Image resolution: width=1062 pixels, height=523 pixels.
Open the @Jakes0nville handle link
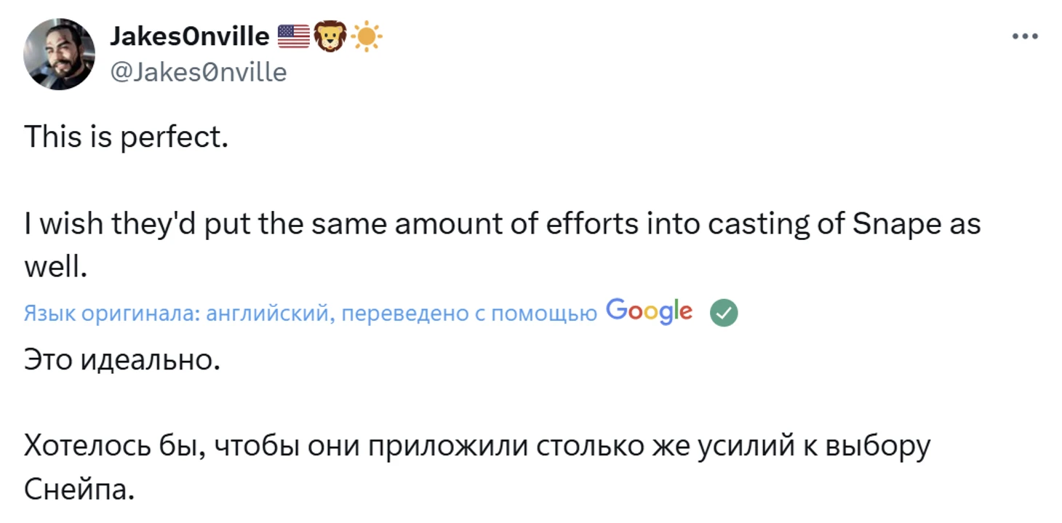coord(198,72)
